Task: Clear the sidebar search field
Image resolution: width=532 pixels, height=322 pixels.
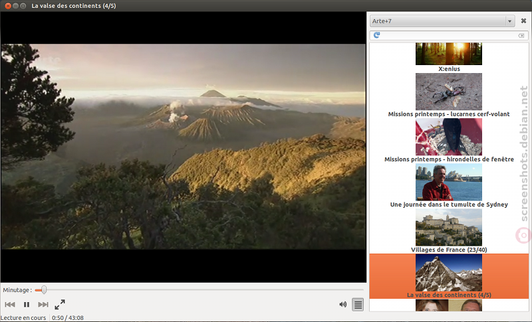Action: point(521,35)
